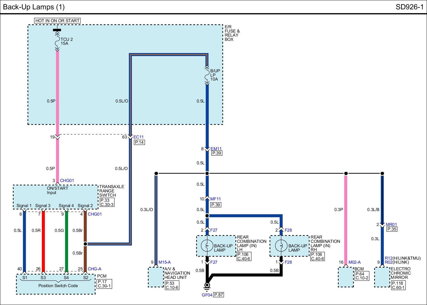Open page reference P.87 beside GF04

[219, 295]
